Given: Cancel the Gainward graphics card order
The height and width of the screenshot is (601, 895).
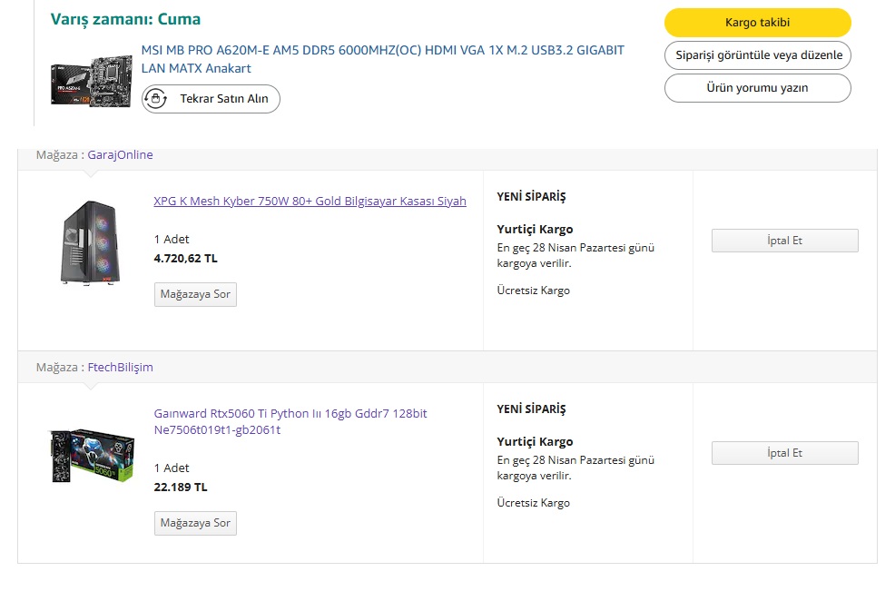Looking at the screenshot, I should pyautogui.click(x=784, y=453).
